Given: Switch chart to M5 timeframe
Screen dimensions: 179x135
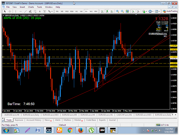Looking at the screenshot, I should coord(62,11).
